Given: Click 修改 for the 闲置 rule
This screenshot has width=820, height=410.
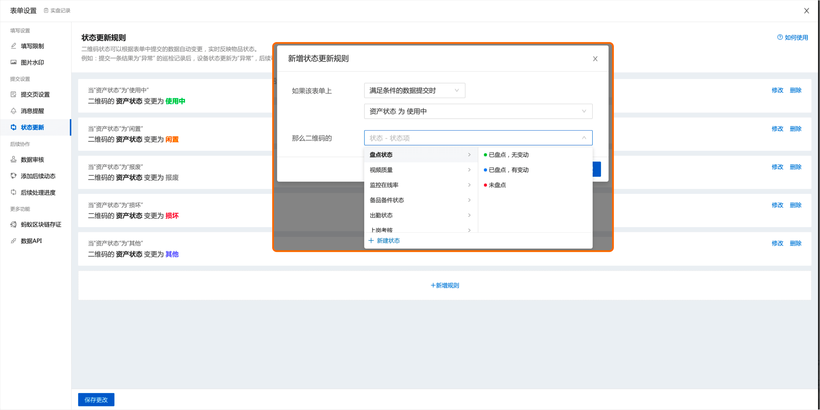Looking at the screenshot, I should tap(777, 129).
